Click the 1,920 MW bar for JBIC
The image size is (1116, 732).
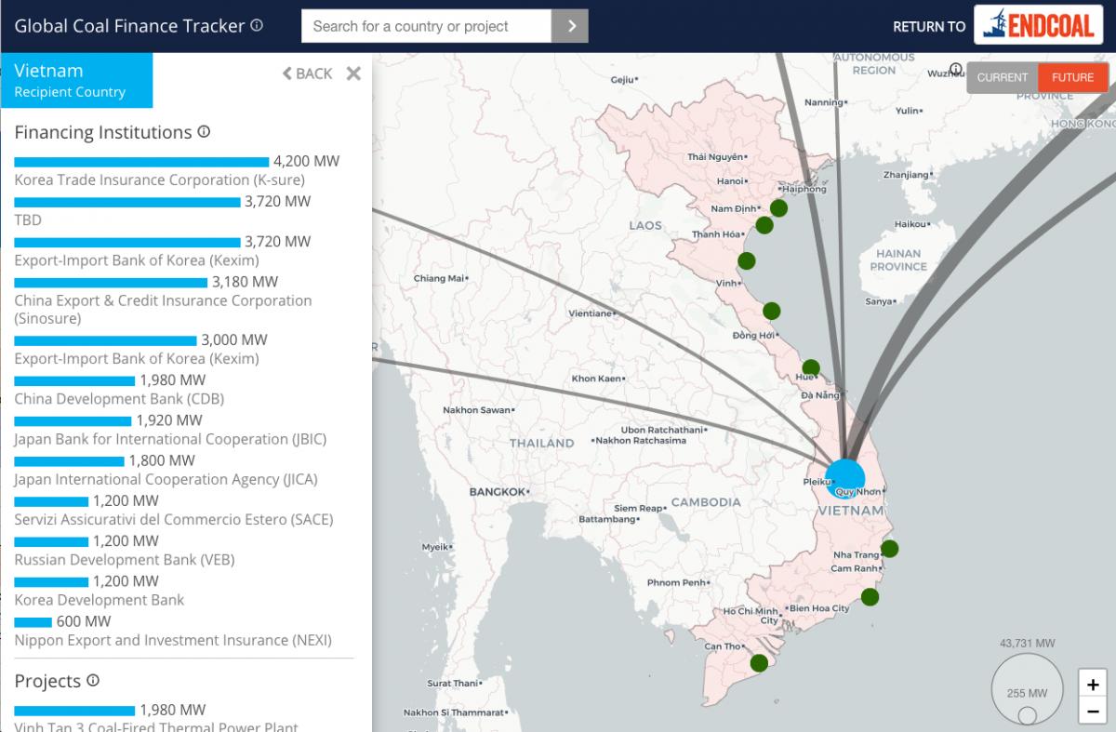[x=73, y=421]
